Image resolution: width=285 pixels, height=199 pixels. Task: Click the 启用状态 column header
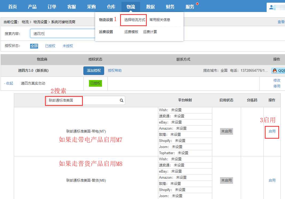(x=226, y=100)
